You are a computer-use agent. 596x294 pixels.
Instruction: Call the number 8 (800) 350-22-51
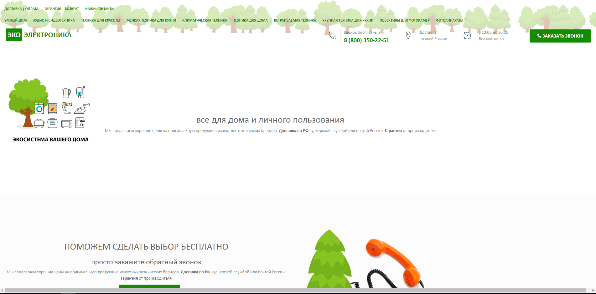tap(366, 40)
